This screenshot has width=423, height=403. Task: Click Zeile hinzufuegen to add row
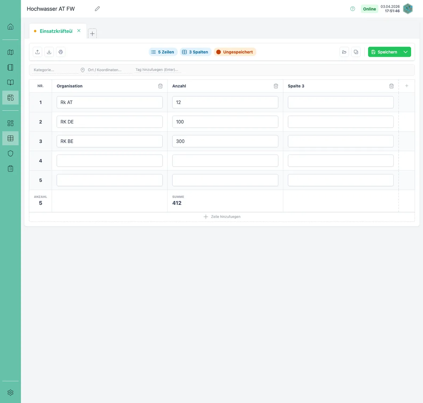222,217
